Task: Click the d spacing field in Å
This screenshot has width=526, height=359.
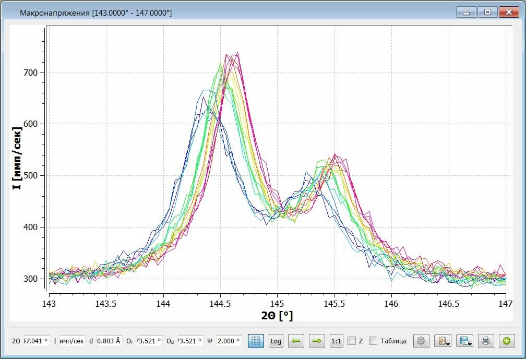Action: [x=109, y=341]
